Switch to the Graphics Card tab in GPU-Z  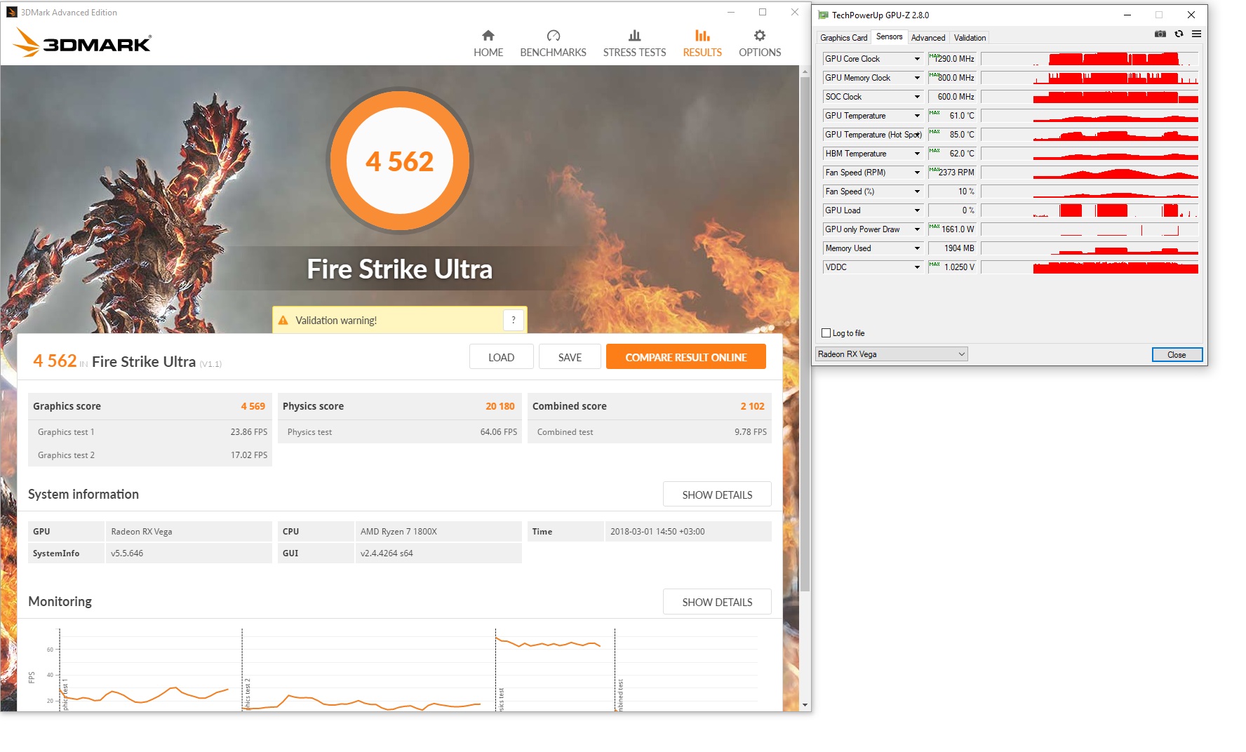(843, 38)
